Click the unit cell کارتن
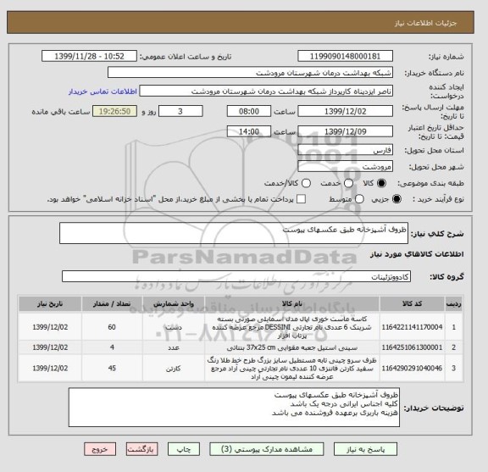The height and width of the screenshot is (472, 488). coord(174,369)
